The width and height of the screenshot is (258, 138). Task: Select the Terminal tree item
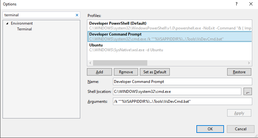pos(24,29)
